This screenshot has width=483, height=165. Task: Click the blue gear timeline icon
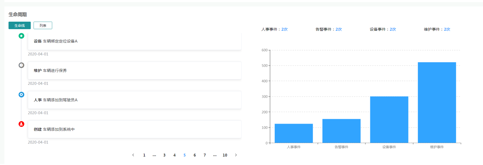click(x=21, y=95)
